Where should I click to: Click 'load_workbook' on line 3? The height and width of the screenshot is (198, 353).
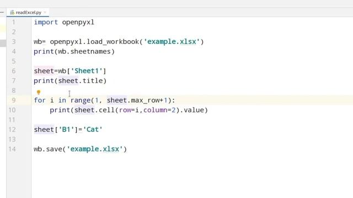click(x=113, y=42)
